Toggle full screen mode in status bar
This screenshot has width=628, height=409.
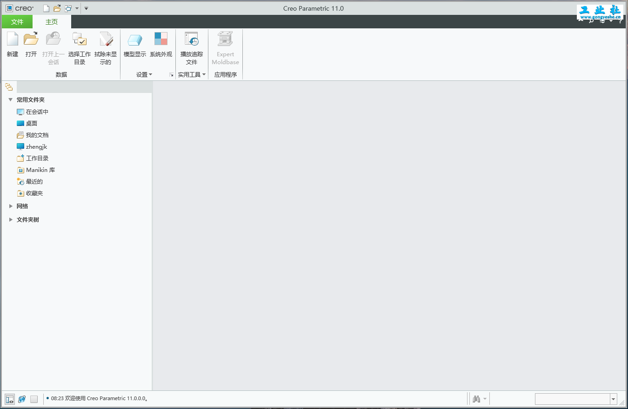34,399
